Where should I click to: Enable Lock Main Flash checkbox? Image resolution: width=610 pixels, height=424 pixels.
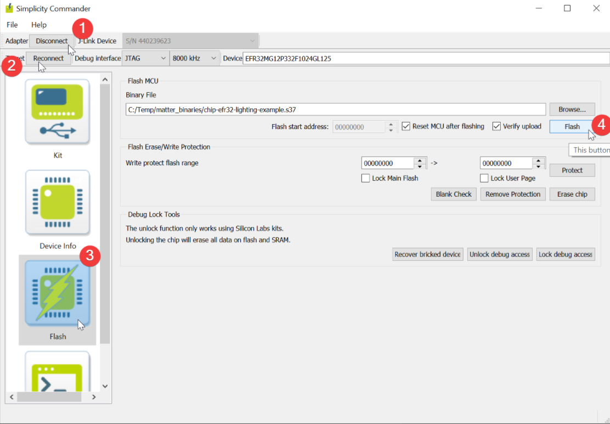tap(365, 178)
